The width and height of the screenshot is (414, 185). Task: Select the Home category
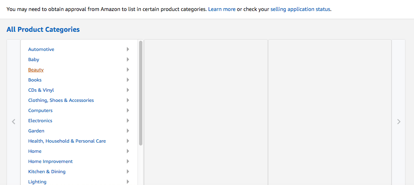(35, 151)
